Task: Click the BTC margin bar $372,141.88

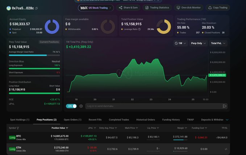Action: (180, 140)
